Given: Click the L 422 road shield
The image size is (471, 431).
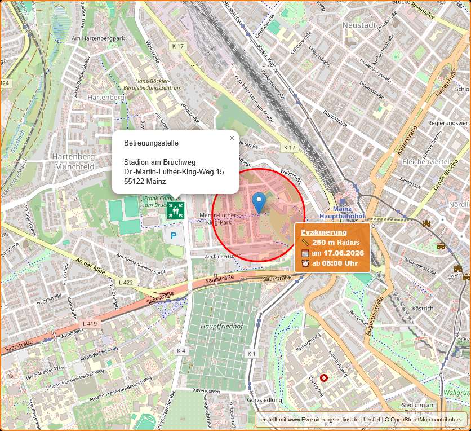Looking at the screenshot, I should (126, 283).
